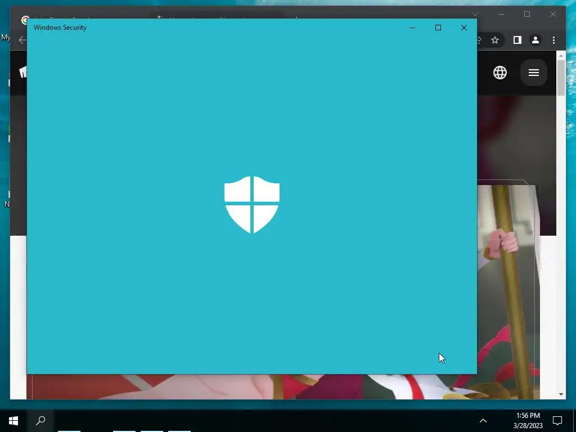Open the Windows Start menu

pos(13,421)
